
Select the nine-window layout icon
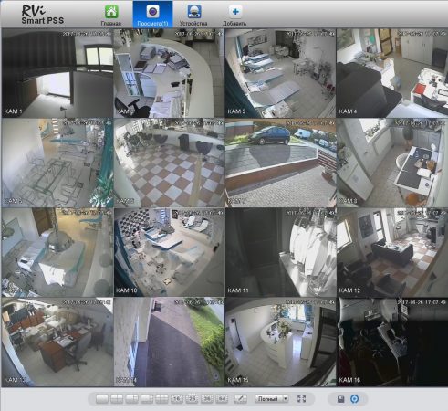[161, 398]
